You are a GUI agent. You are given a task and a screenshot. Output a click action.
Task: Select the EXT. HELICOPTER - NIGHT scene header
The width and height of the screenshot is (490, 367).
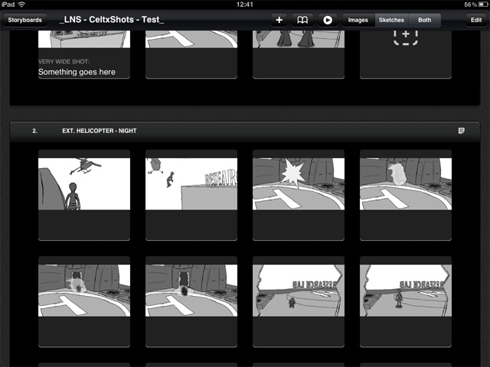245,131
